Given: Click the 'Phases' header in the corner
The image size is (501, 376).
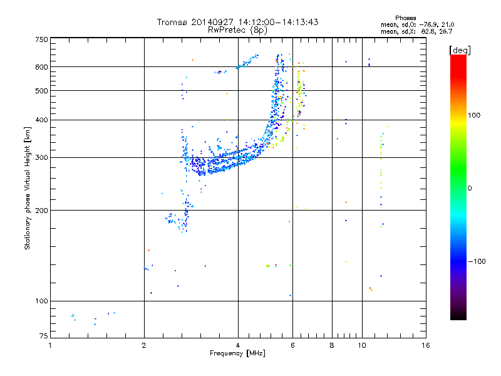Looking at the screenshot, I should point(405,18).
